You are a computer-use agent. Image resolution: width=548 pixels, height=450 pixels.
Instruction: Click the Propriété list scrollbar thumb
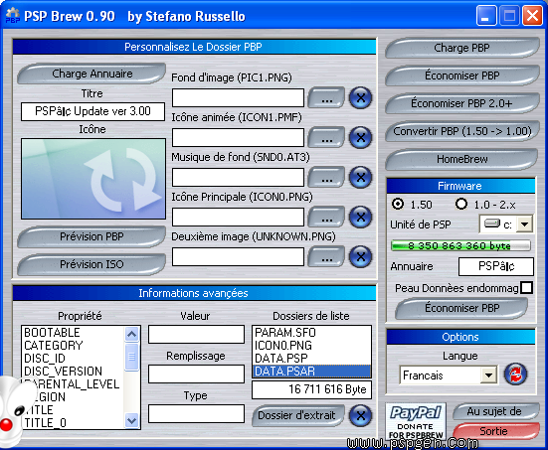click(131, 357)
